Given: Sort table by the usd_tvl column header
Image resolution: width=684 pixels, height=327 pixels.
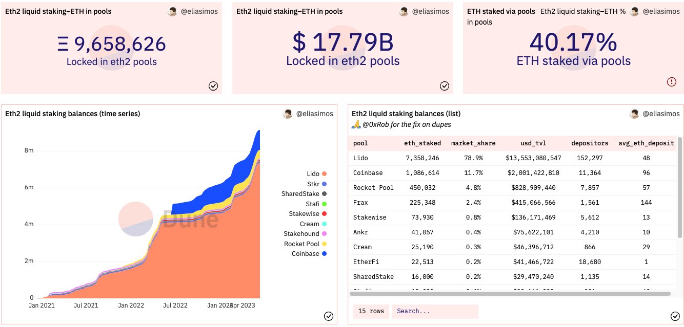Looking at the screenshot, I should pos(533,143).
